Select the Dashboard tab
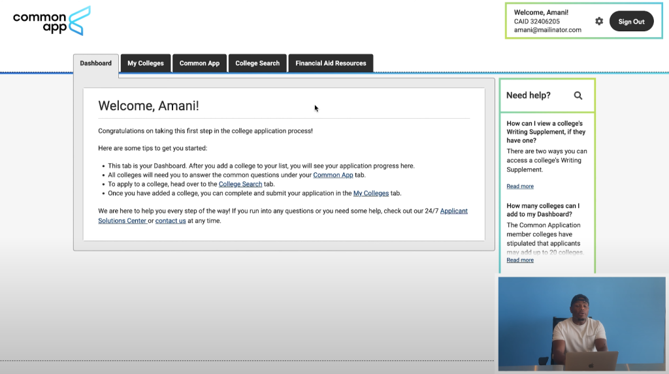Screen dimensions: 669x374 [96, 63]
